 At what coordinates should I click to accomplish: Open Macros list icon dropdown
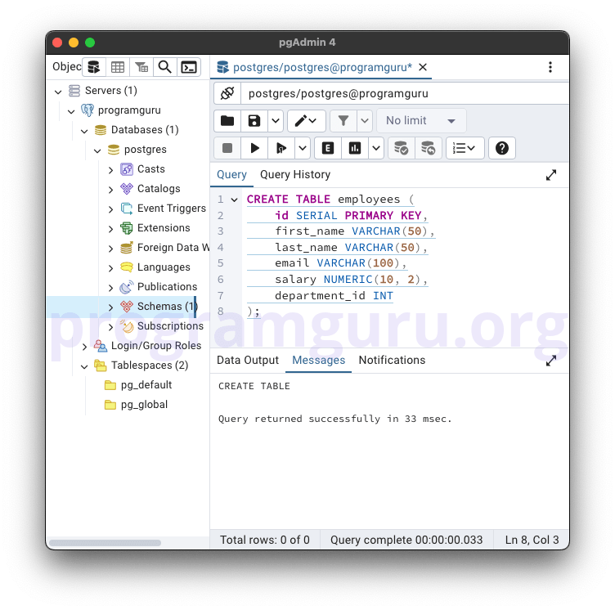coord(465,148)
